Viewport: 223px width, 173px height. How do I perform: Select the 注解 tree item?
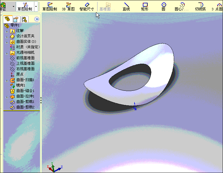tap(17, 31)
